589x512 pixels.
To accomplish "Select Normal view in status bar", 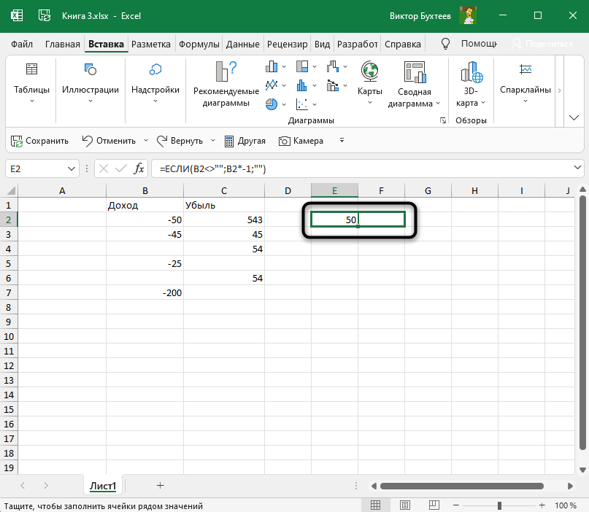I will [375, 505].
